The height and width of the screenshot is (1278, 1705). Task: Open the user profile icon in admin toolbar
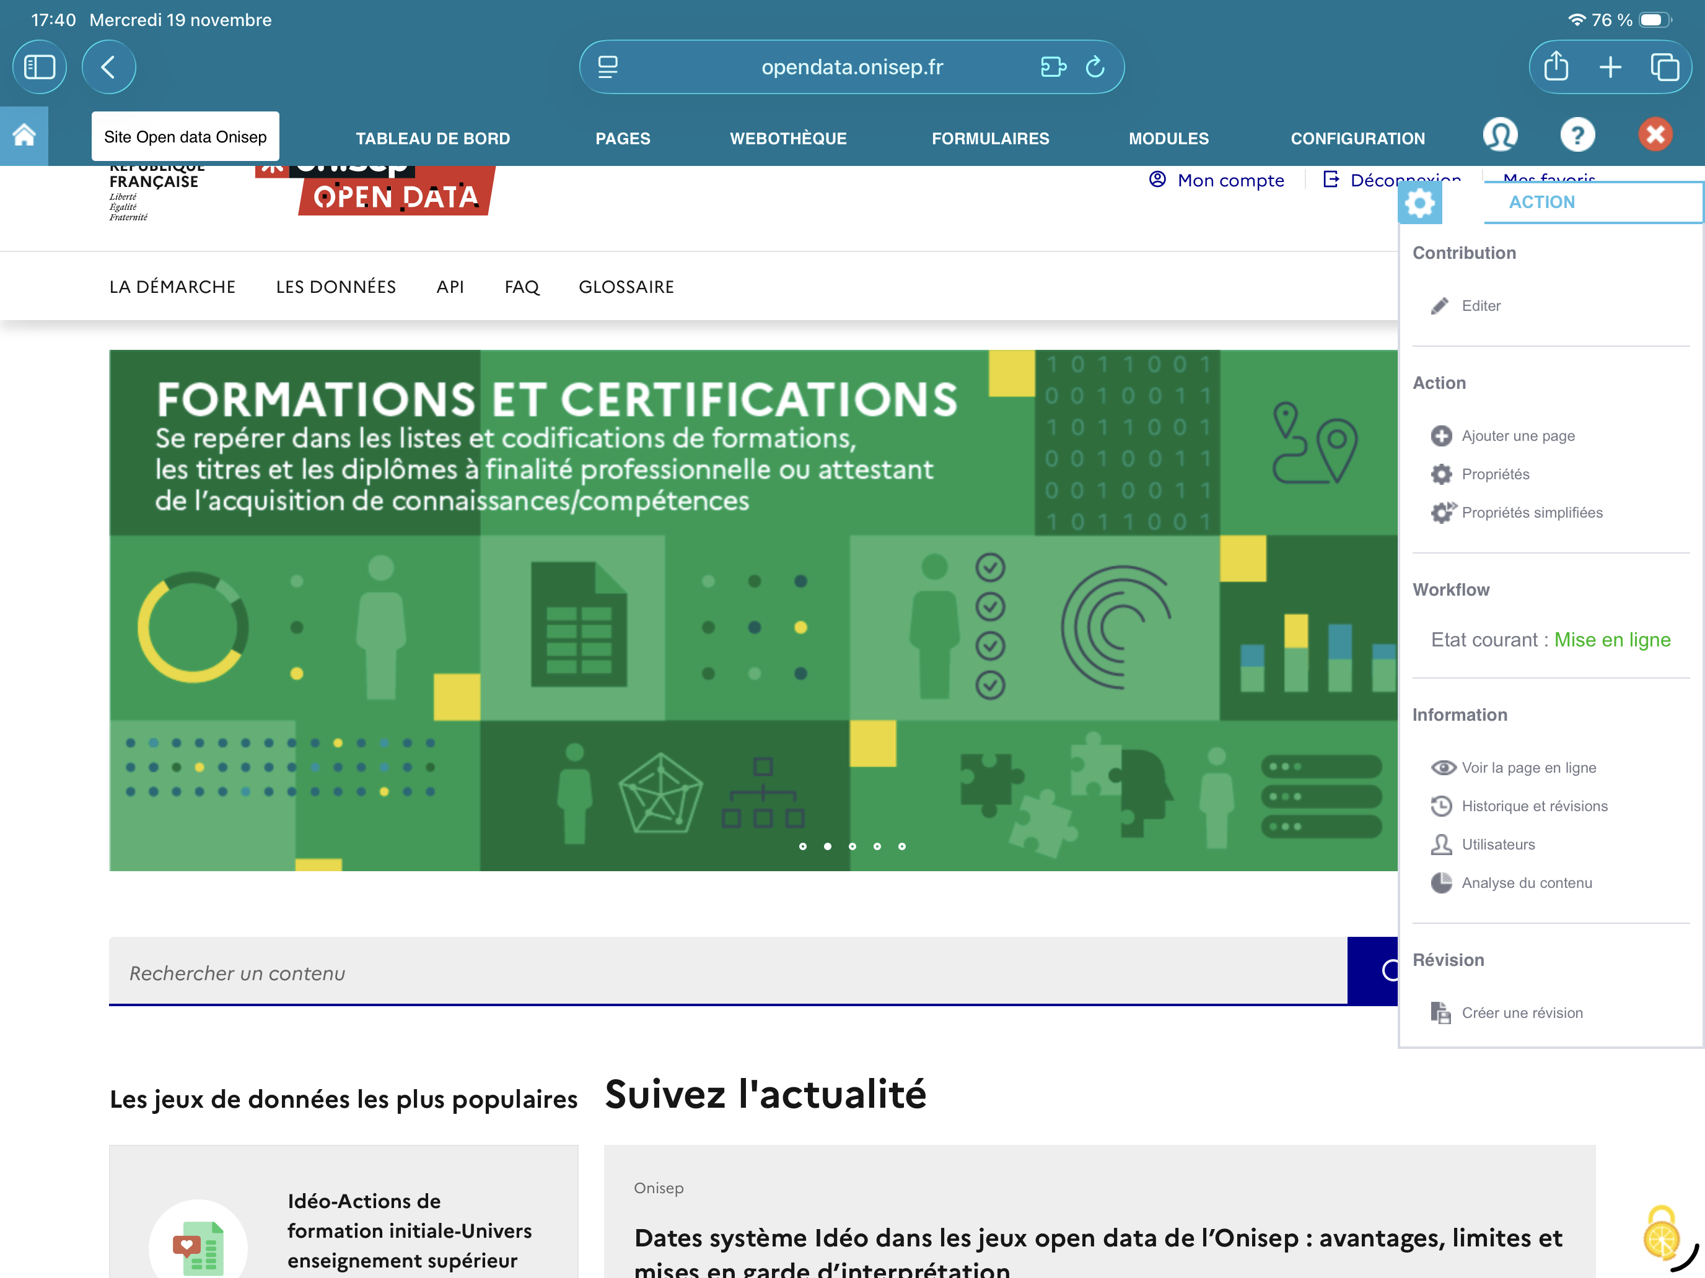[1499, 136]
